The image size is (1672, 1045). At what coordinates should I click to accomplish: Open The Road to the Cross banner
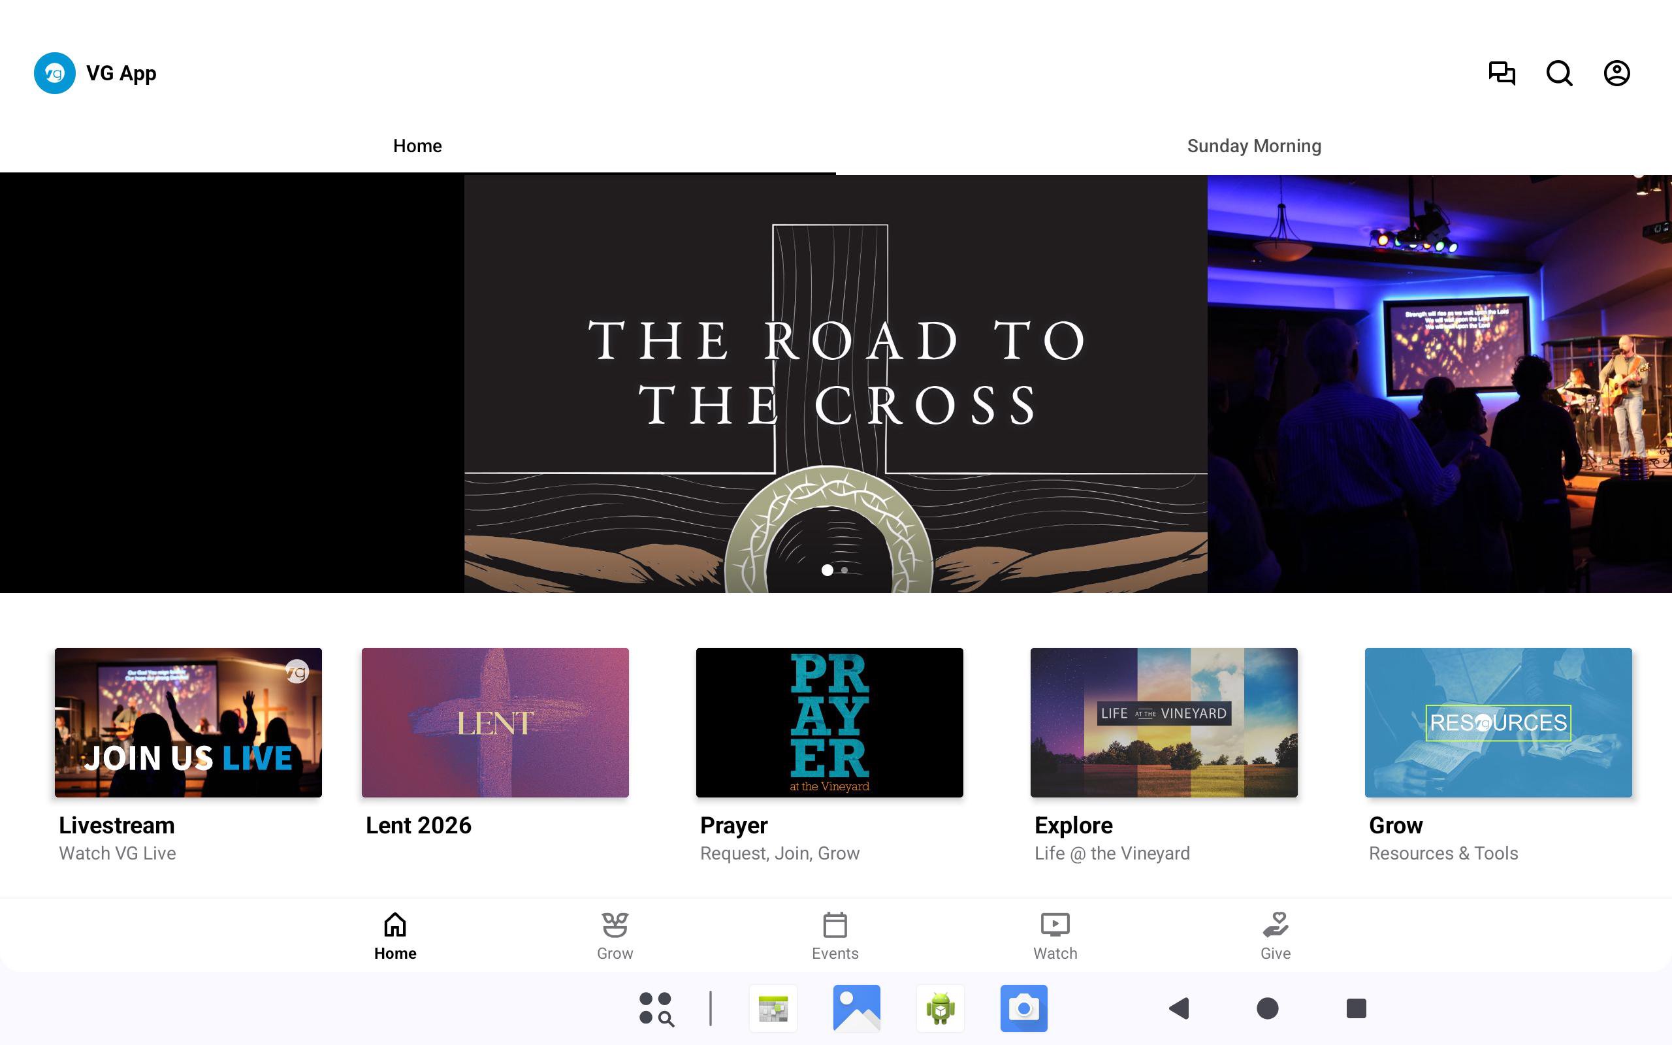pyautogui.click(x=835, y=373)
